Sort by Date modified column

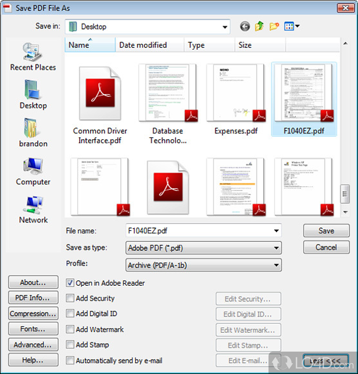pyautogui.click(x=149, y=45)
